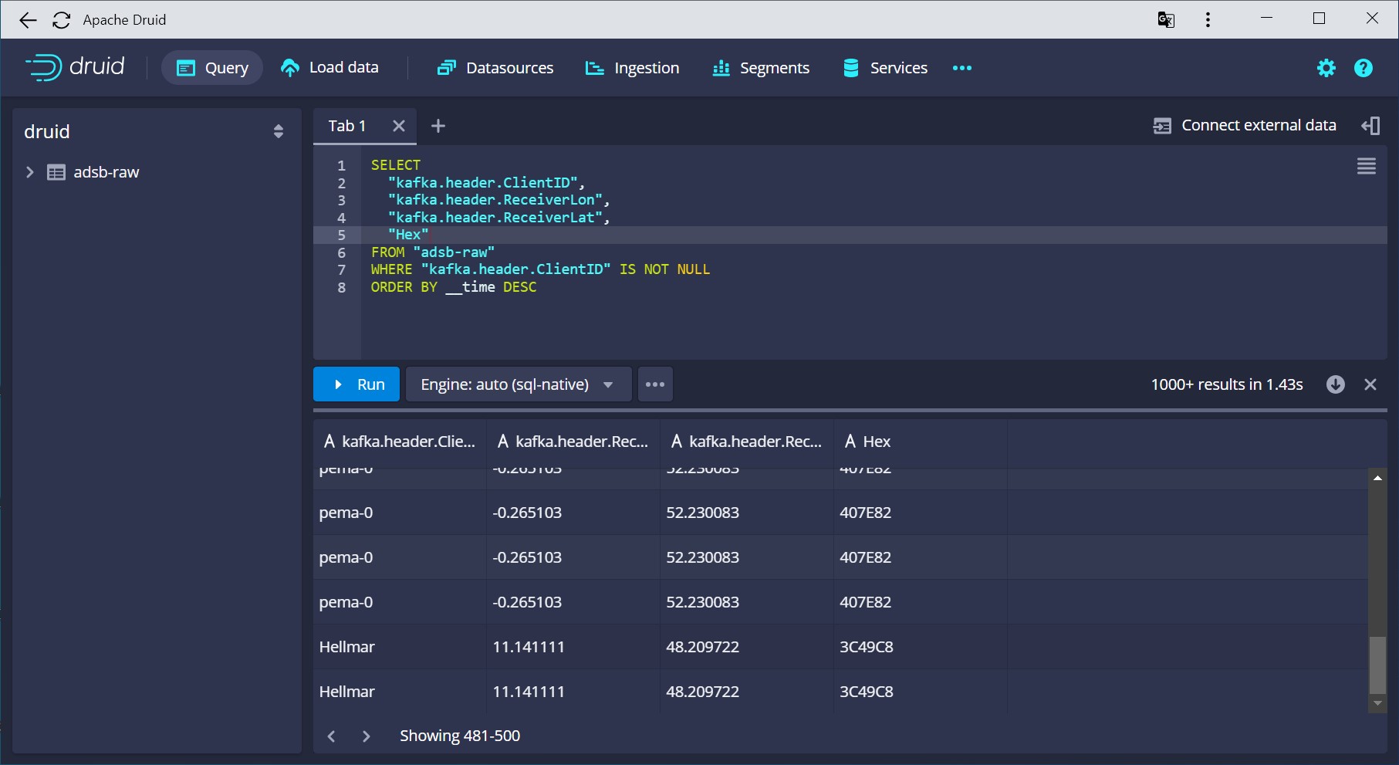Open the Load data page
This screenshot has width=1399, height=765.
click(329, 67)
